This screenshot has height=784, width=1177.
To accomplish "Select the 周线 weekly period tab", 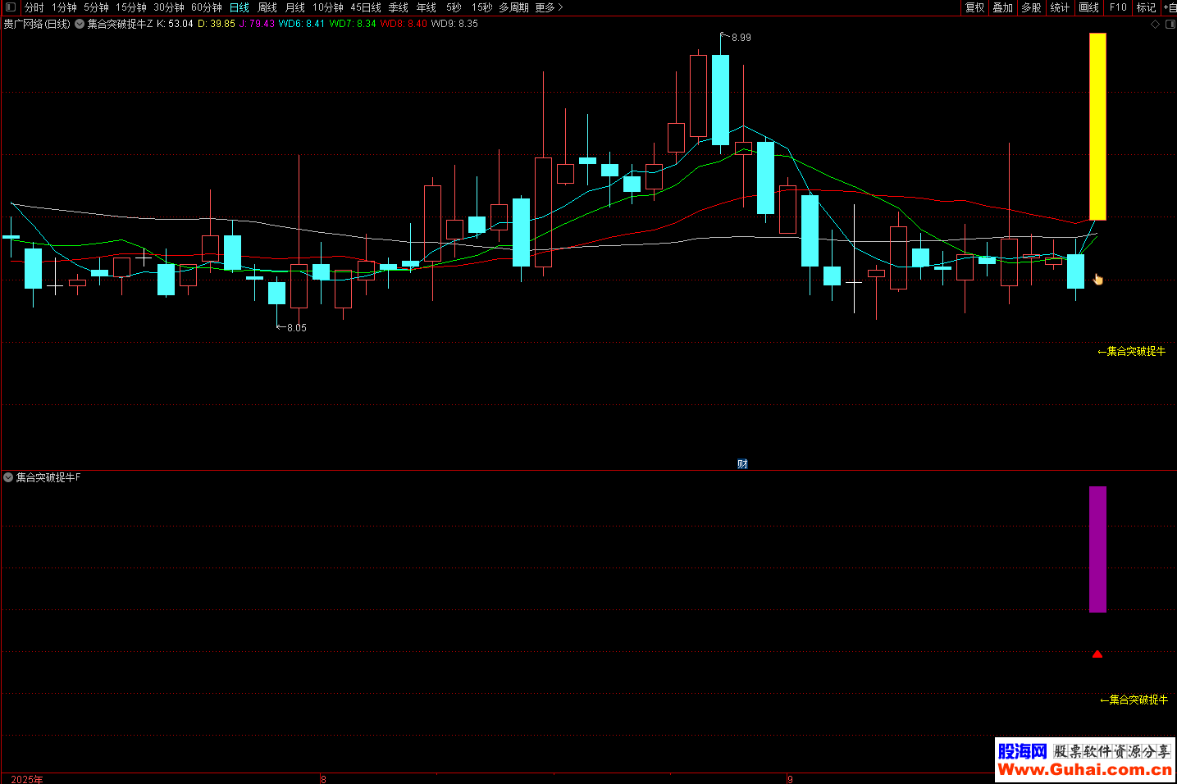I will tap(267, 7).
